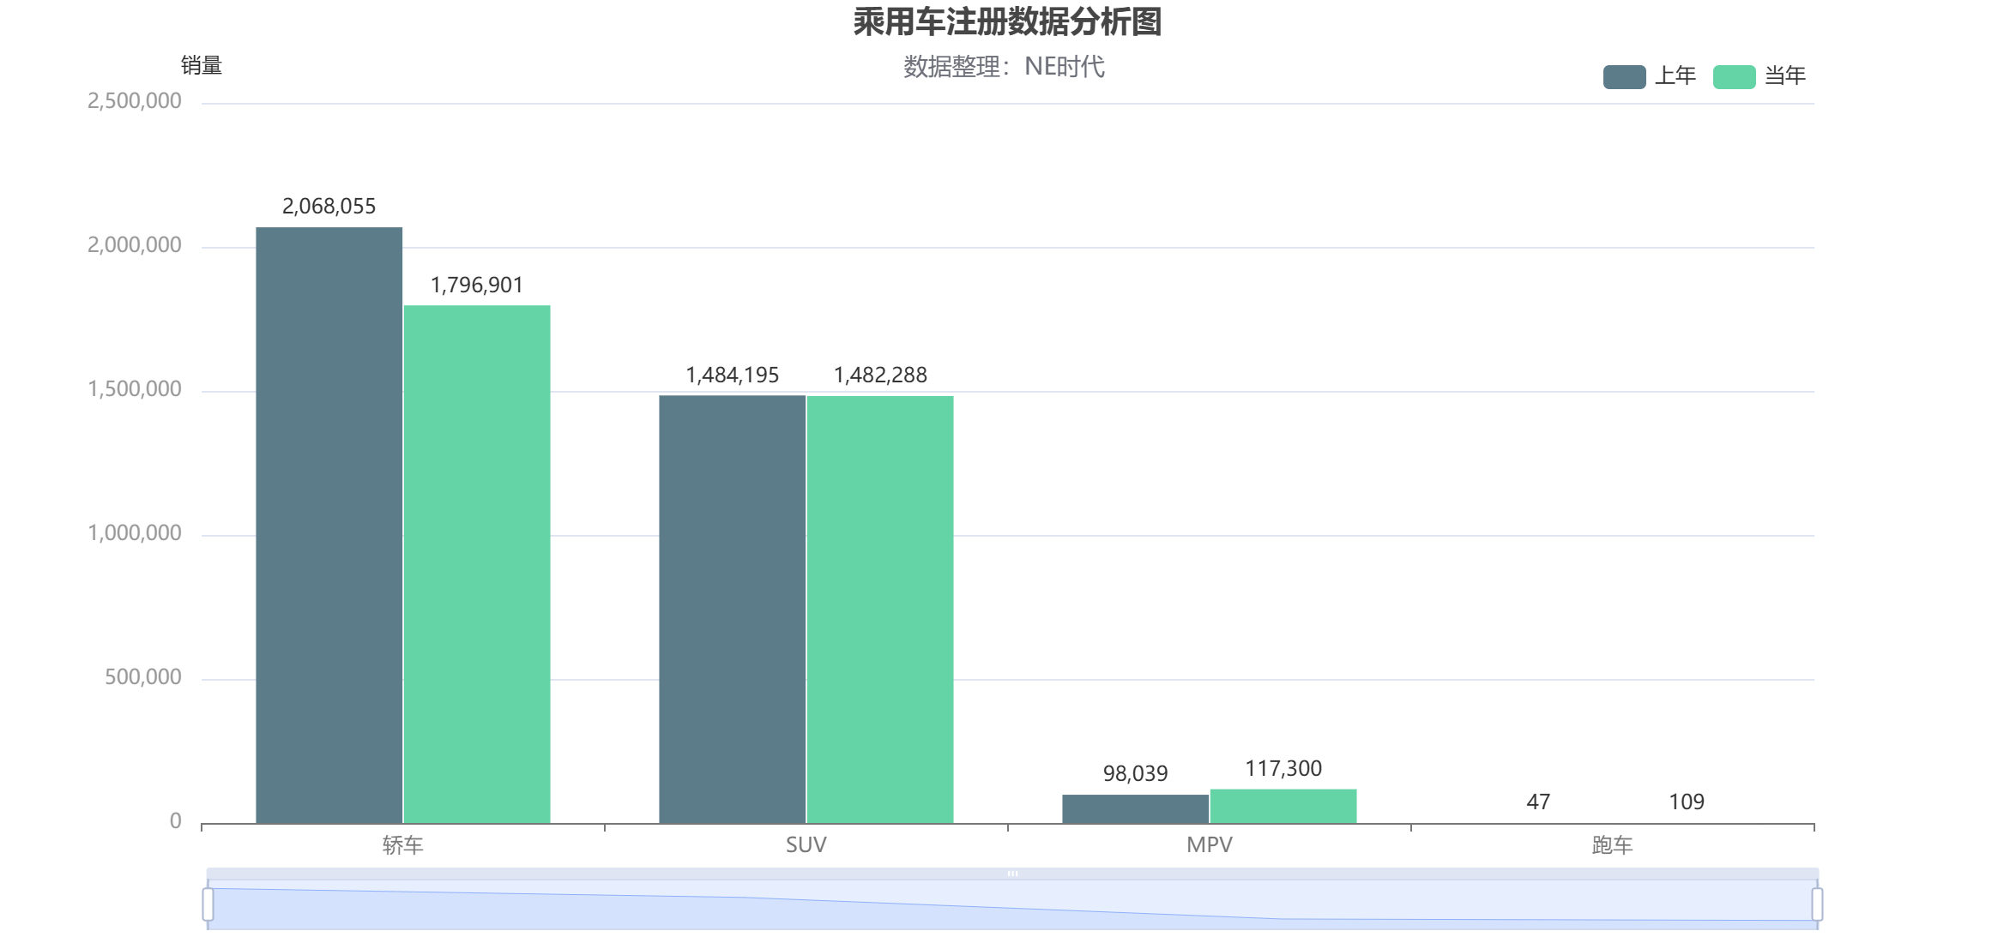Select the dark 上年 SUV bar

pos(732,609)
